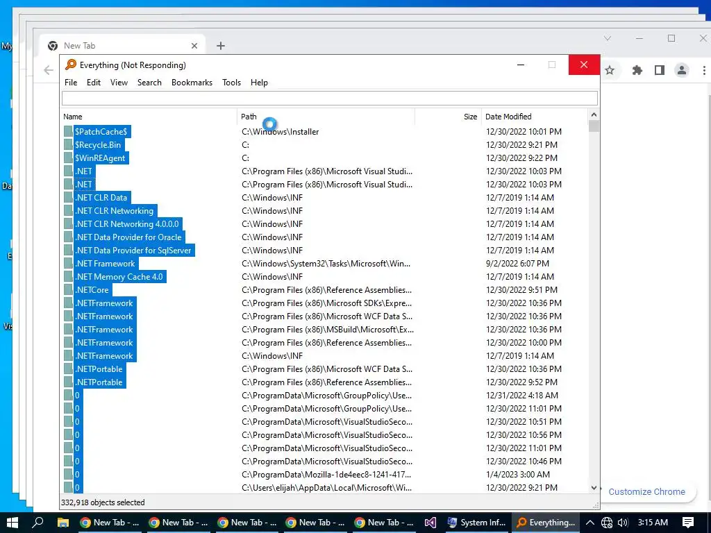Click the status bar objects selected text
The height and width of the screenshot is (533, 711).
point(103,502)
